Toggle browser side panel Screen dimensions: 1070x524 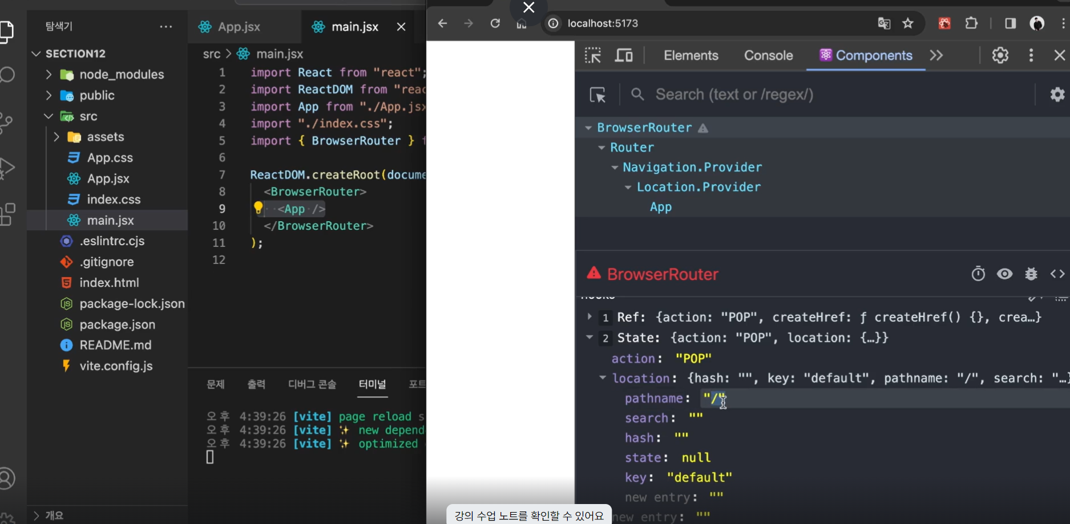pyautogui.click(x=1010, y=23)
